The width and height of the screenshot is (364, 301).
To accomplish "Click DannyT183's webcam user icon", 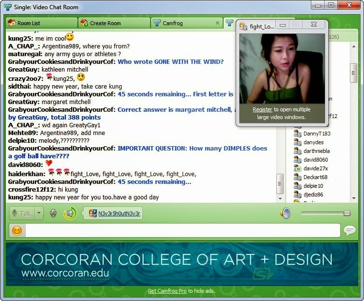I will coord(297,134).
